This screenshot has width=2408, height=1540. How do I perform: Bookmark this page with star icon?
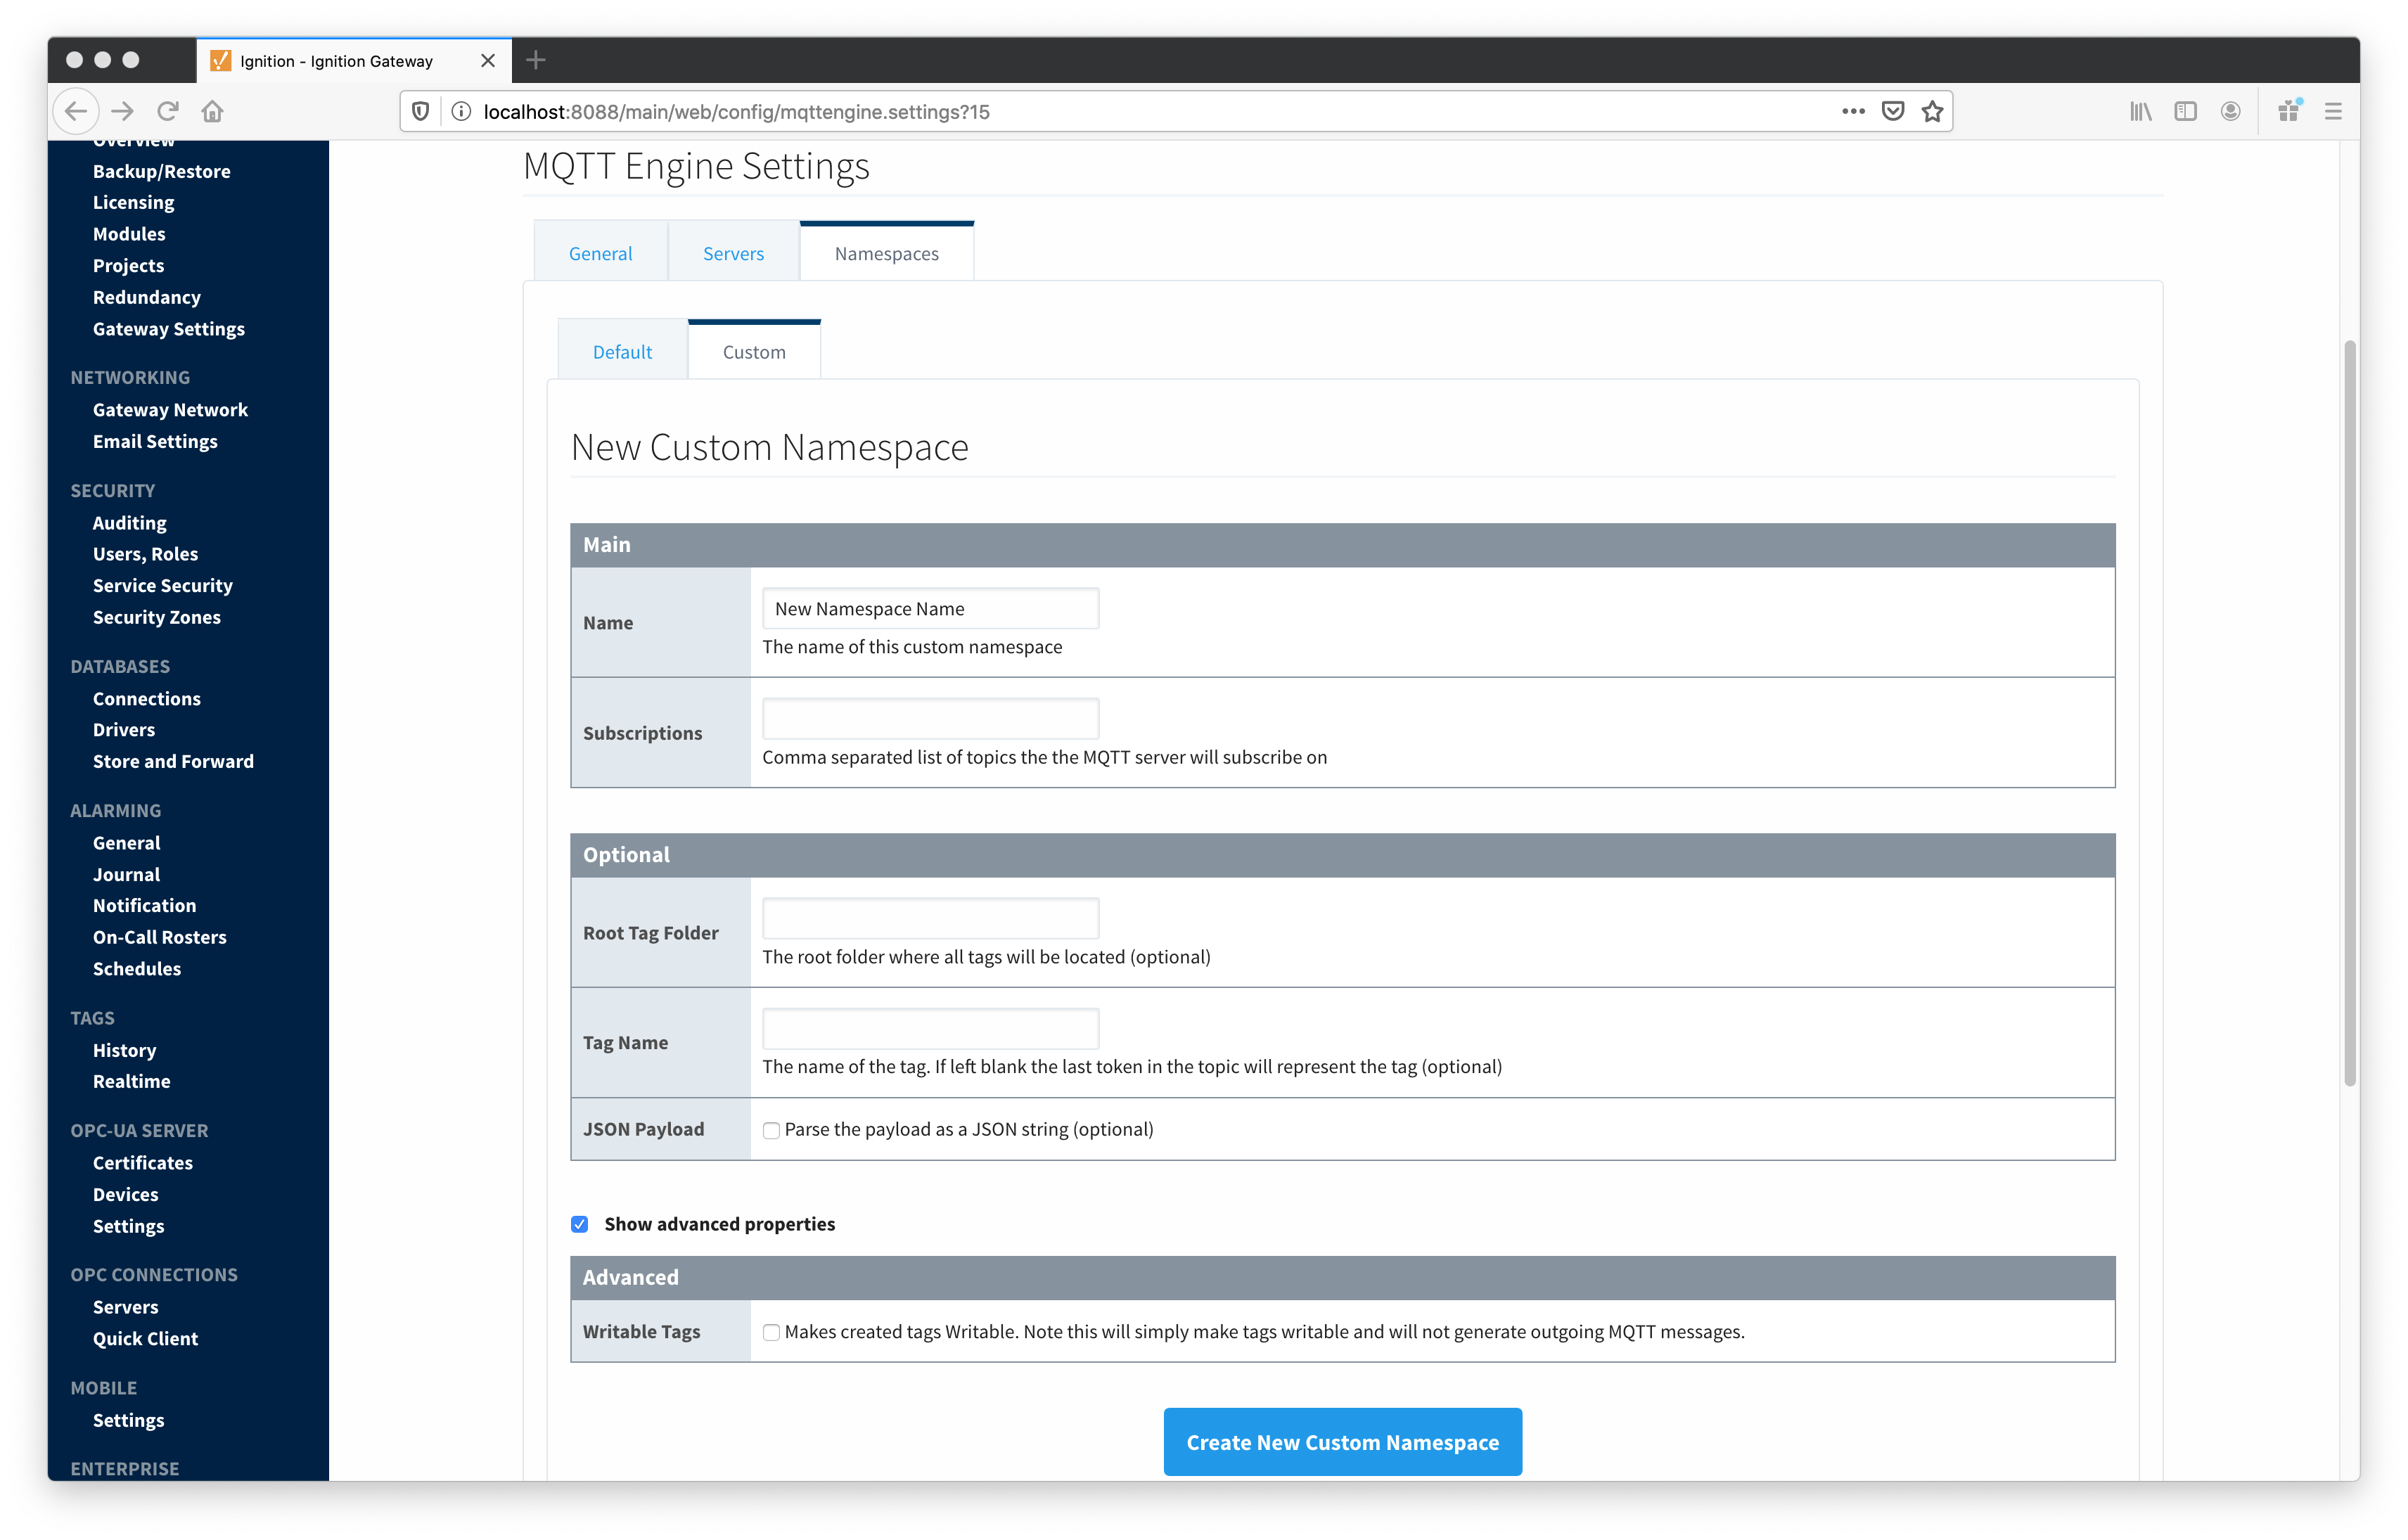coord(1932,111)
